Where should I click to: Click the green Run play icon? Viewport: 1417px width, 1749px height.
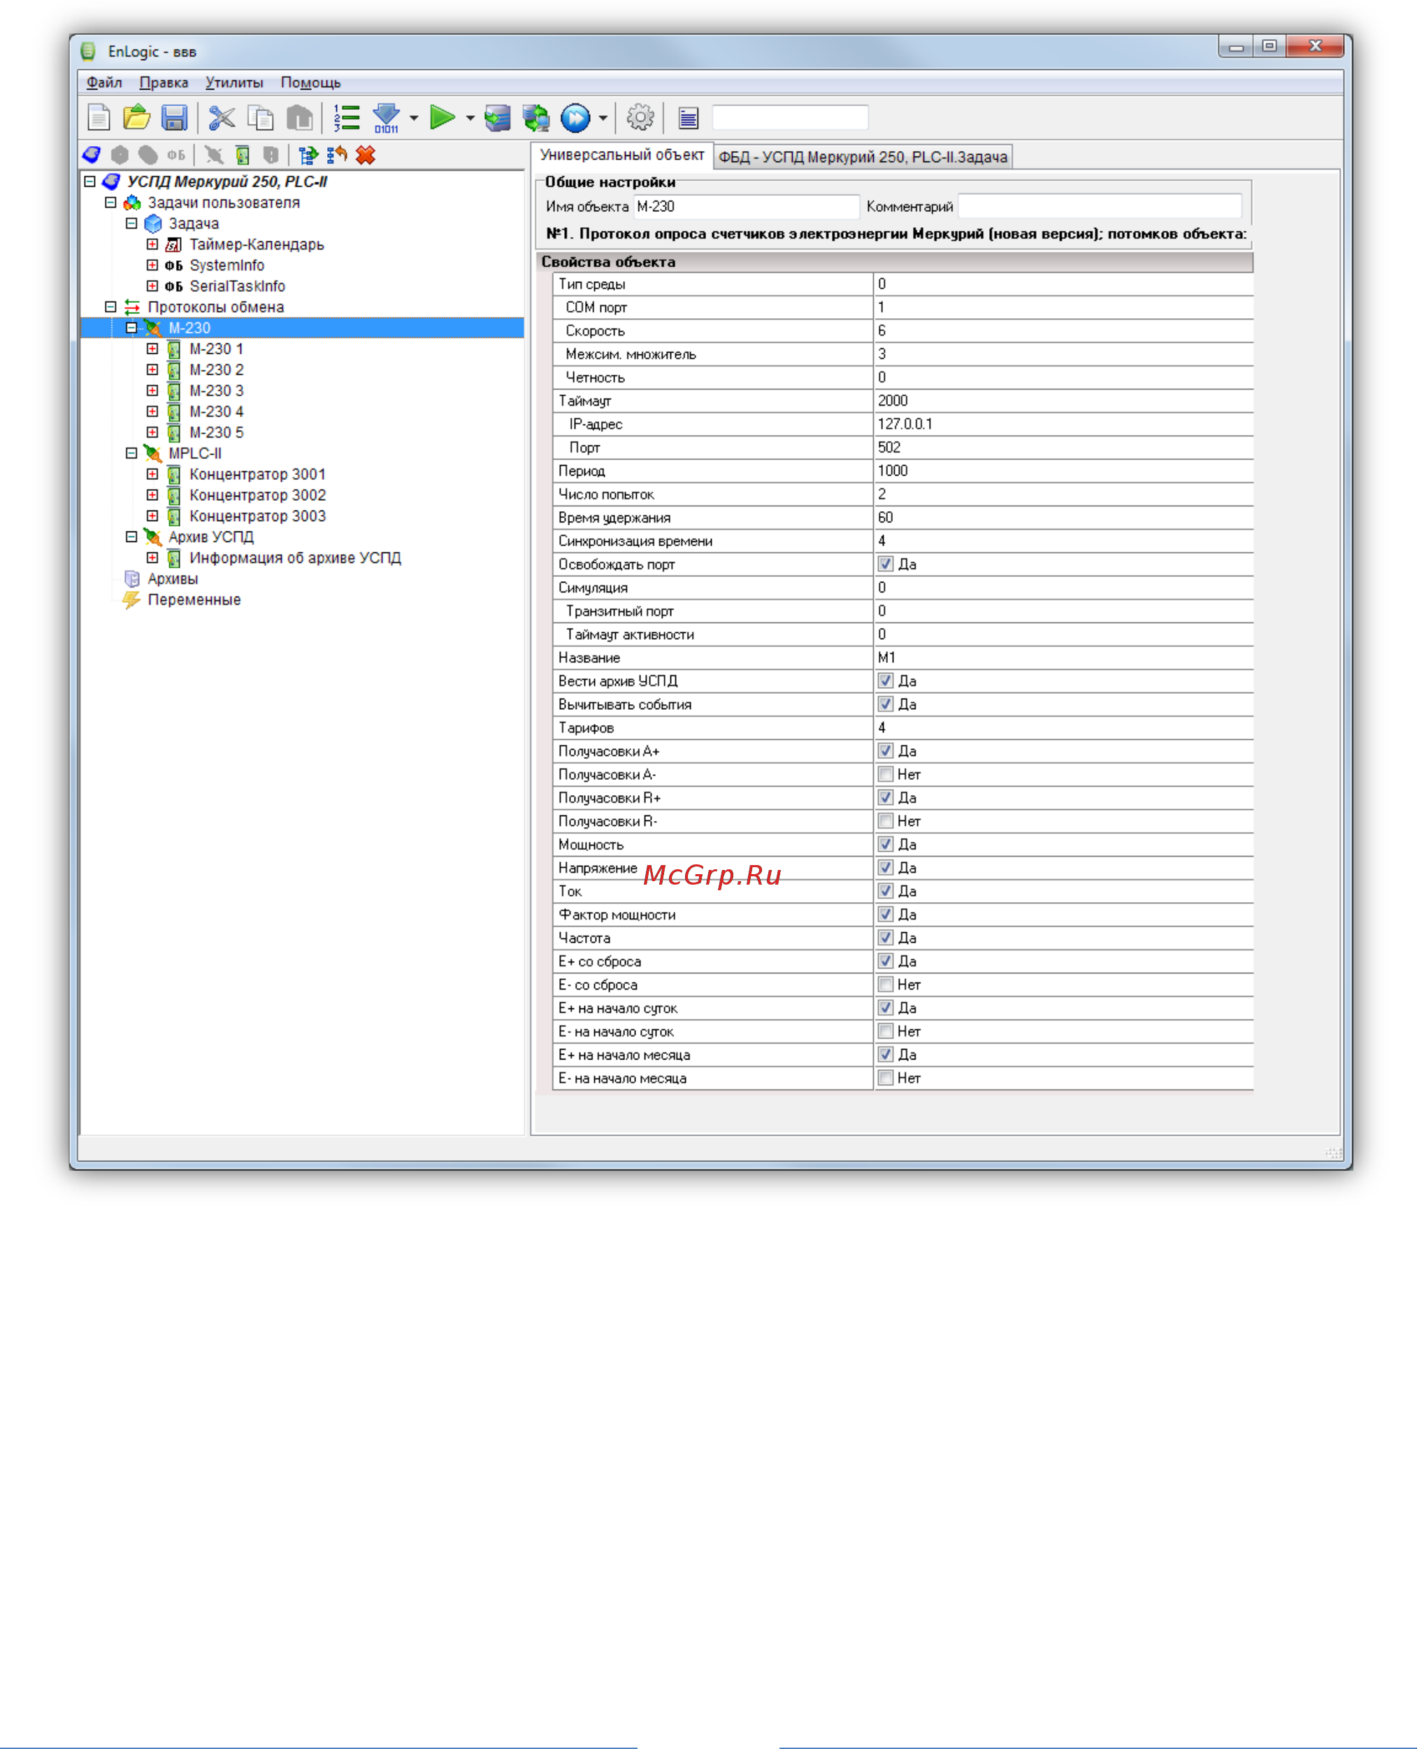click(443, 117)
